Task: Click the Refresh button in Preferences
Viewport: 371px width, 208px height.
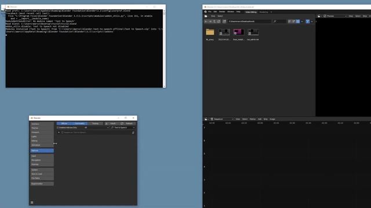Action: point(128,123)
